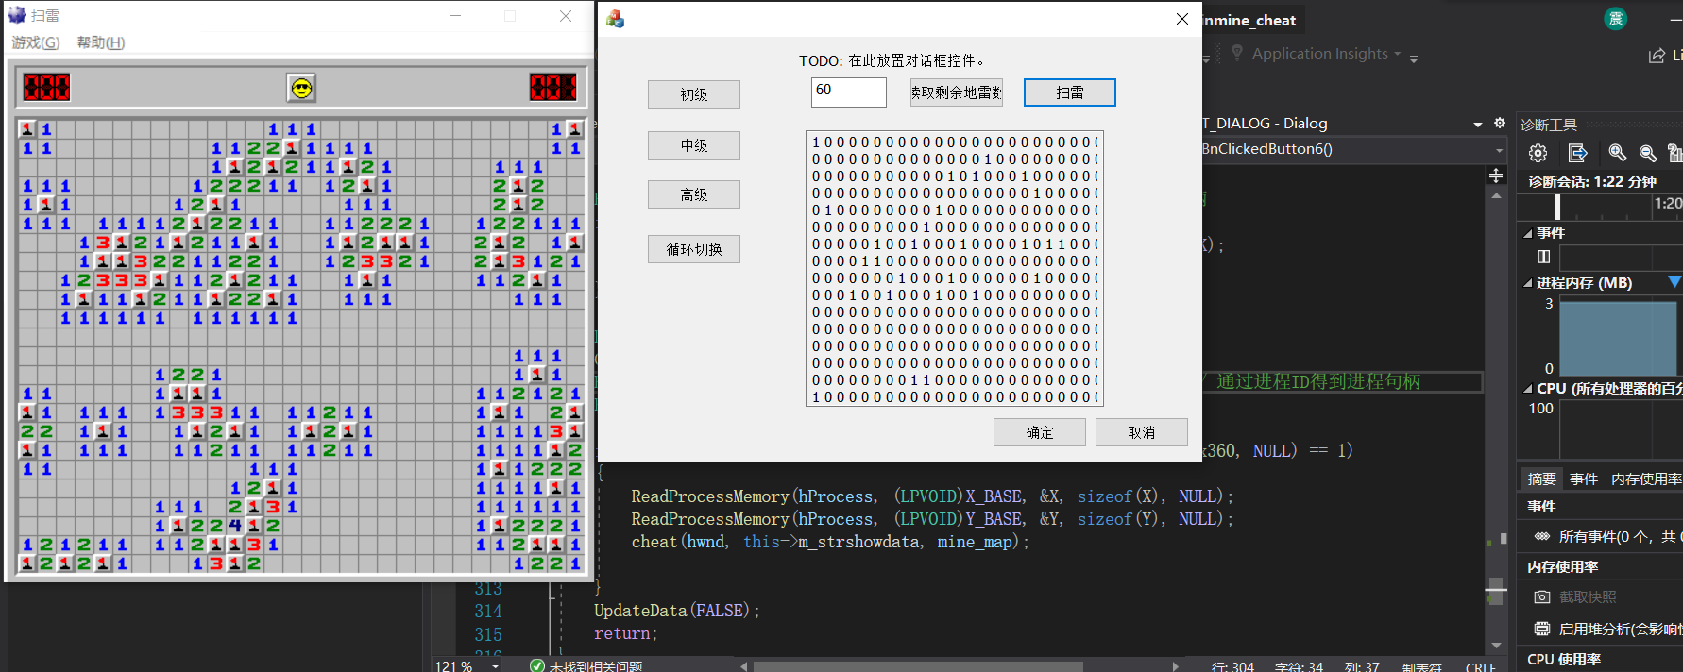Click the 高级 button
The height and width of the screenshot is (672, 1683).
pos(694,194)
